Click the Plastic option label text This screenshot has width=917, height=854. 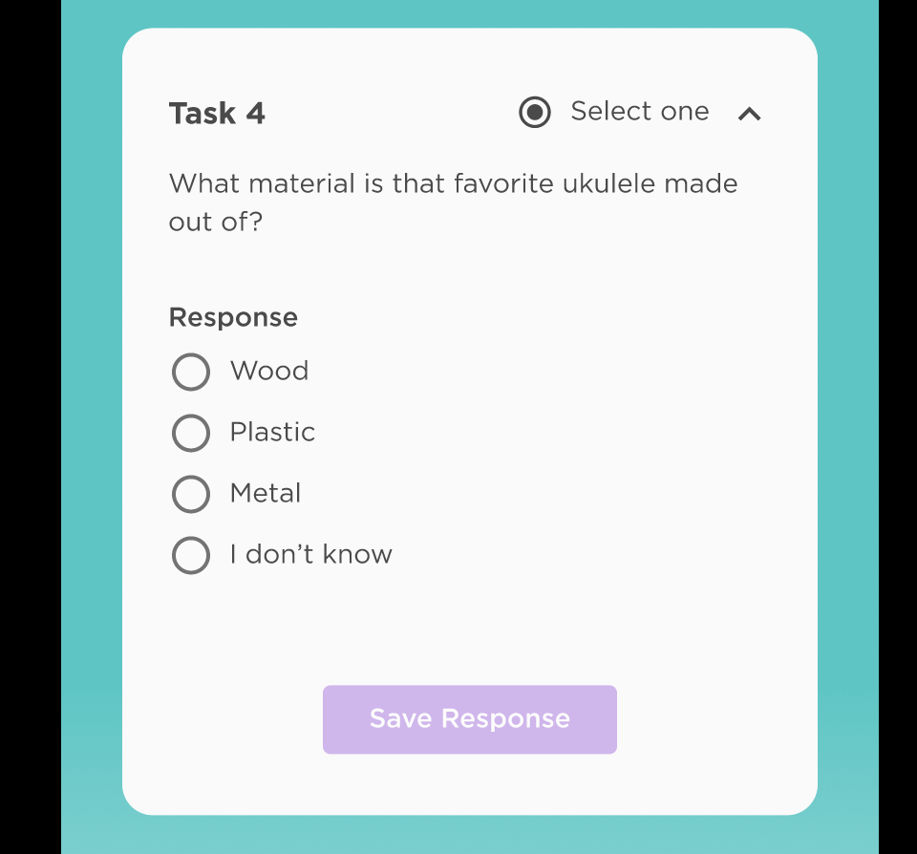(x=272, y=432)
